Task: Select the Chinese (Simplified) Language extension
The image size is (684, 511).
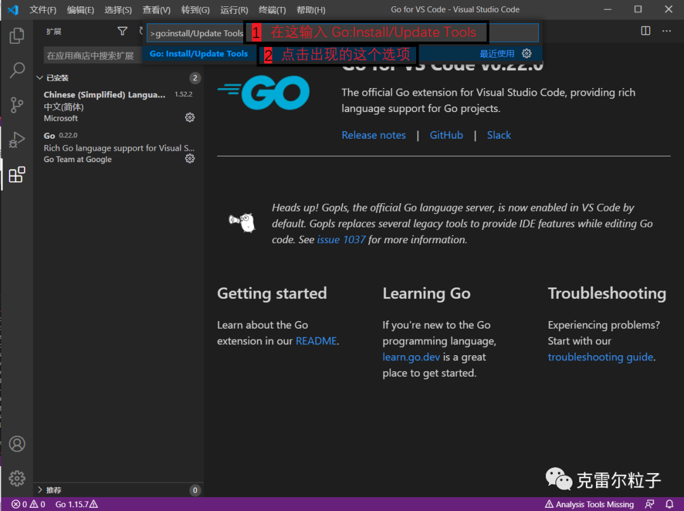Action: pos(118,106)
